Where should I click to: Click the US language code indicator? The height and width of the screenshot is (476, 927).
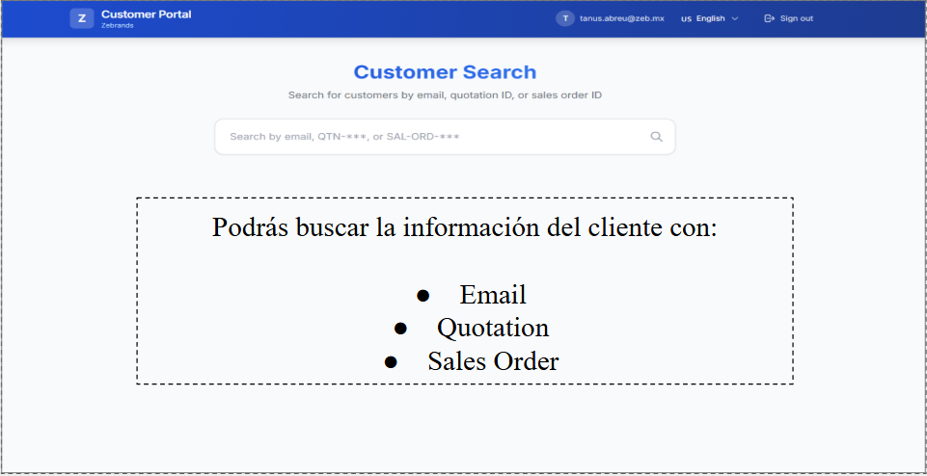(x=686, y=18)
